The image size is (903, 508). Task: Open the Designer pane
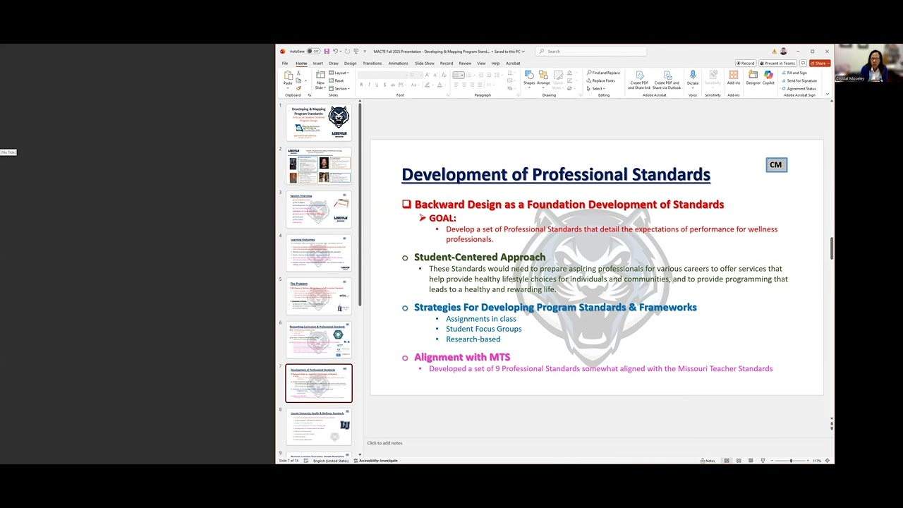(753, 78)
